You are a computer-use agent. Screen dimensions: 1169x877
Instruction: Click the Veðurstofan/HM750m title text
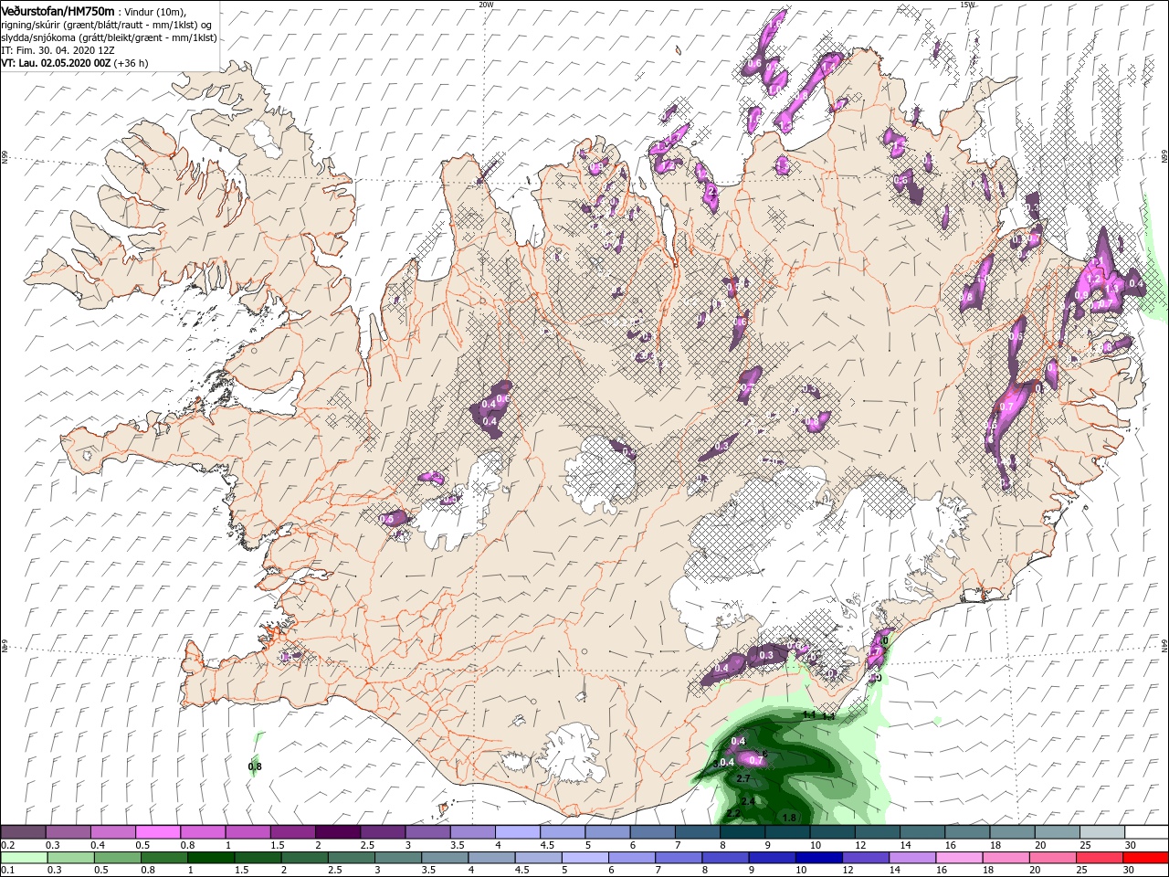[58, 10]
